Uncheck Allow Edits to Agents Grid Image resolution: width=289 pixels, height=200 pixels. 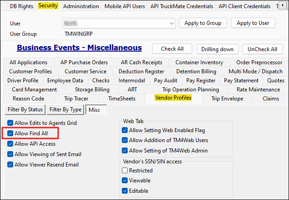[x=10, y=123]
